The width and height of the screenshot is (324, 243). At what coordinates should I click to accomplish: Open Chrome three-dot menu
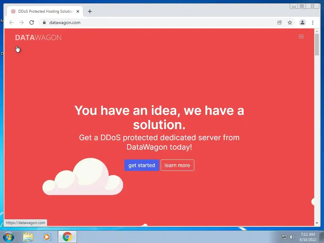[313, 22]
